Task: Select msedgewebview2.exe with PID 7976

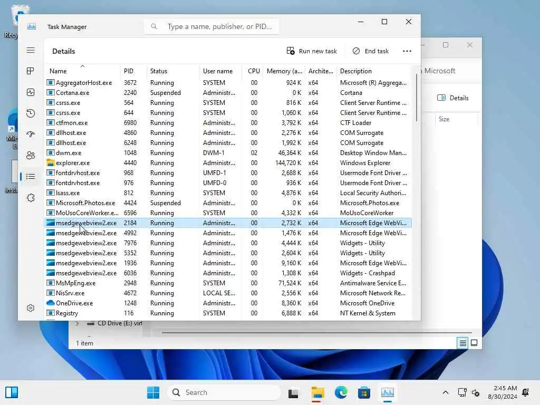Action: 228,243
